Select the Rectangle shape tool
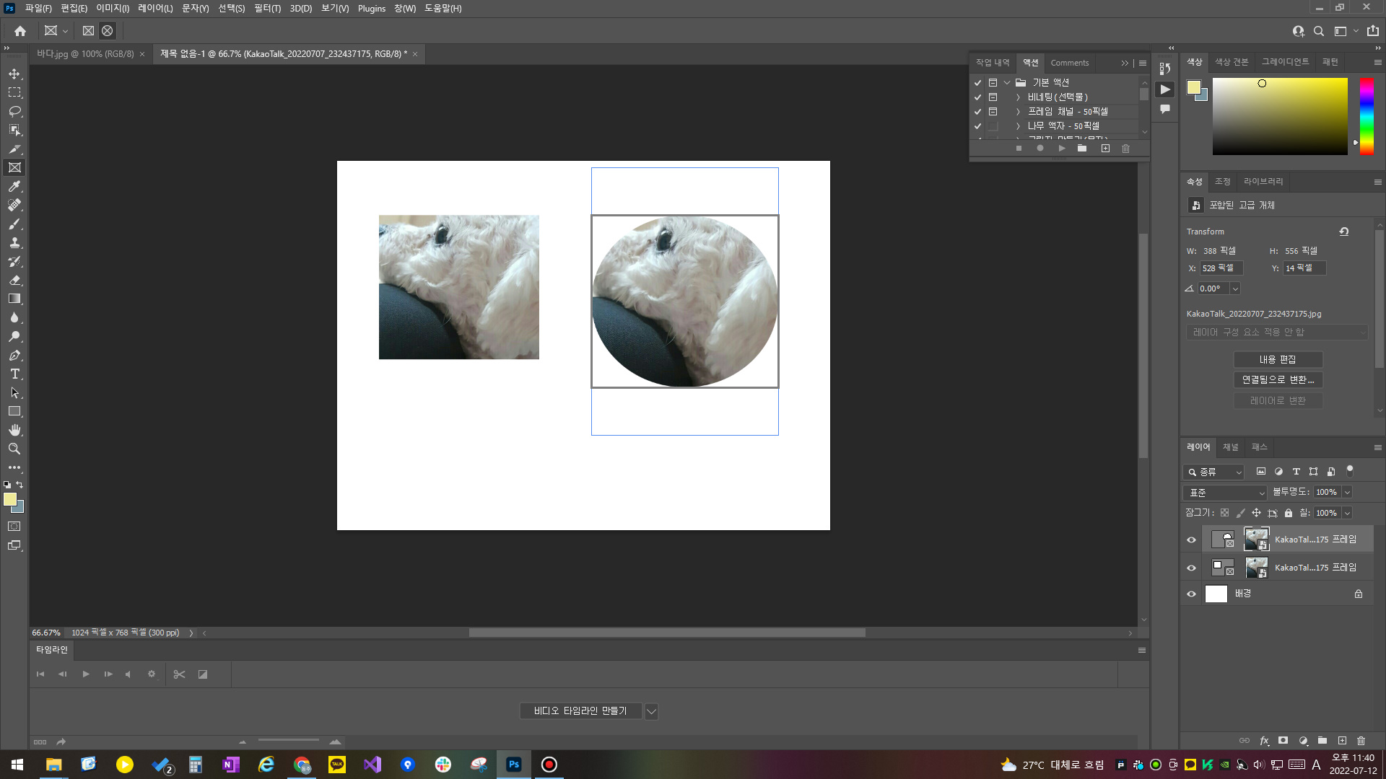1386x779 pixels. coord(14,412)
